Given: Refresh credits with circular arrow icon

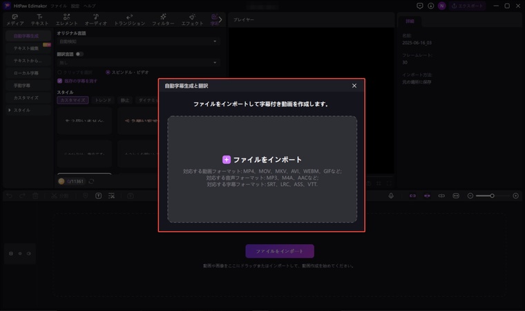Looking at the screenshot, I should [91, 181].
